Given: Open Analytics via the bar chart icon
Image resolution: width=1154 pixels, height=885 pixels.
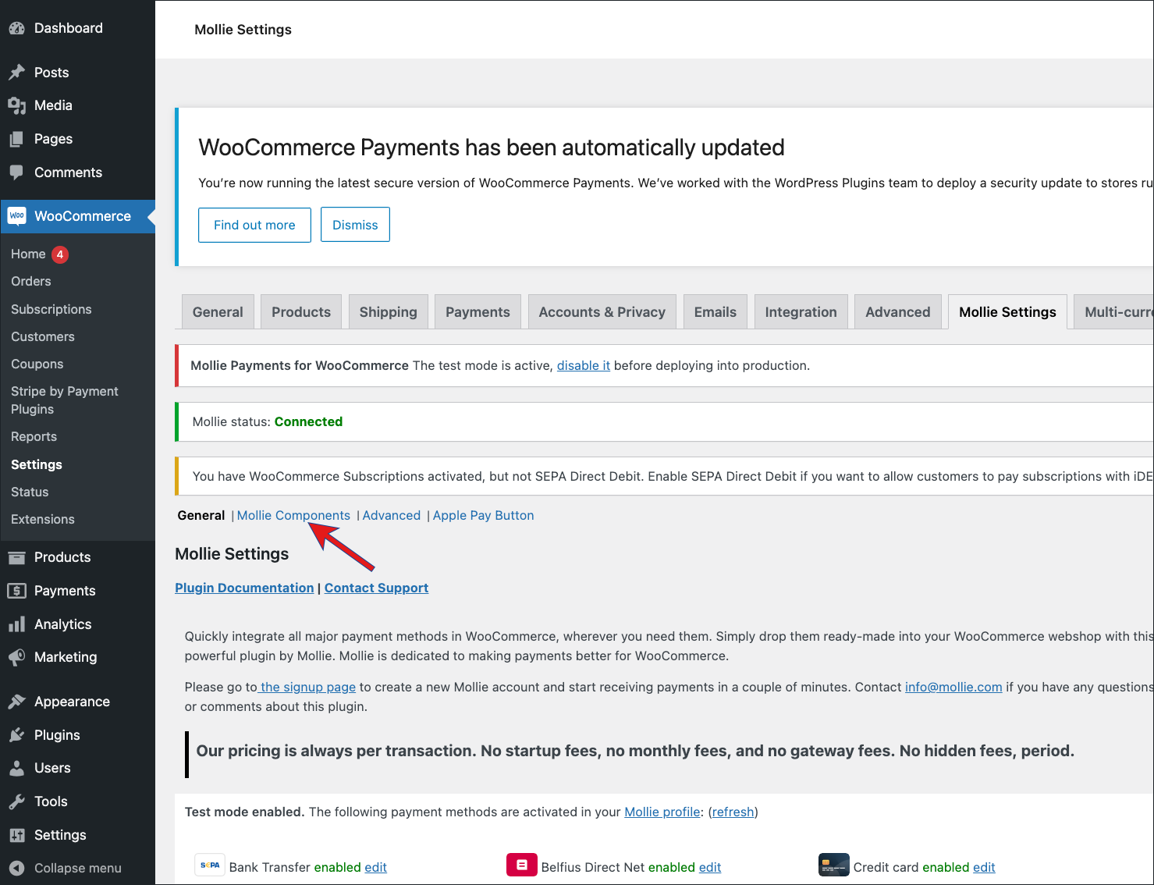Looking at the screenshot, I should [16, 624].
